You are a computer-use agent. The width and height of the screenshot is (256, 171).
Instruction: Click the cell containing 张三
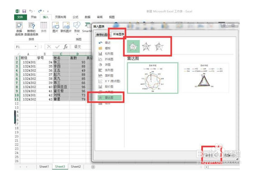[x=61, y=62]
